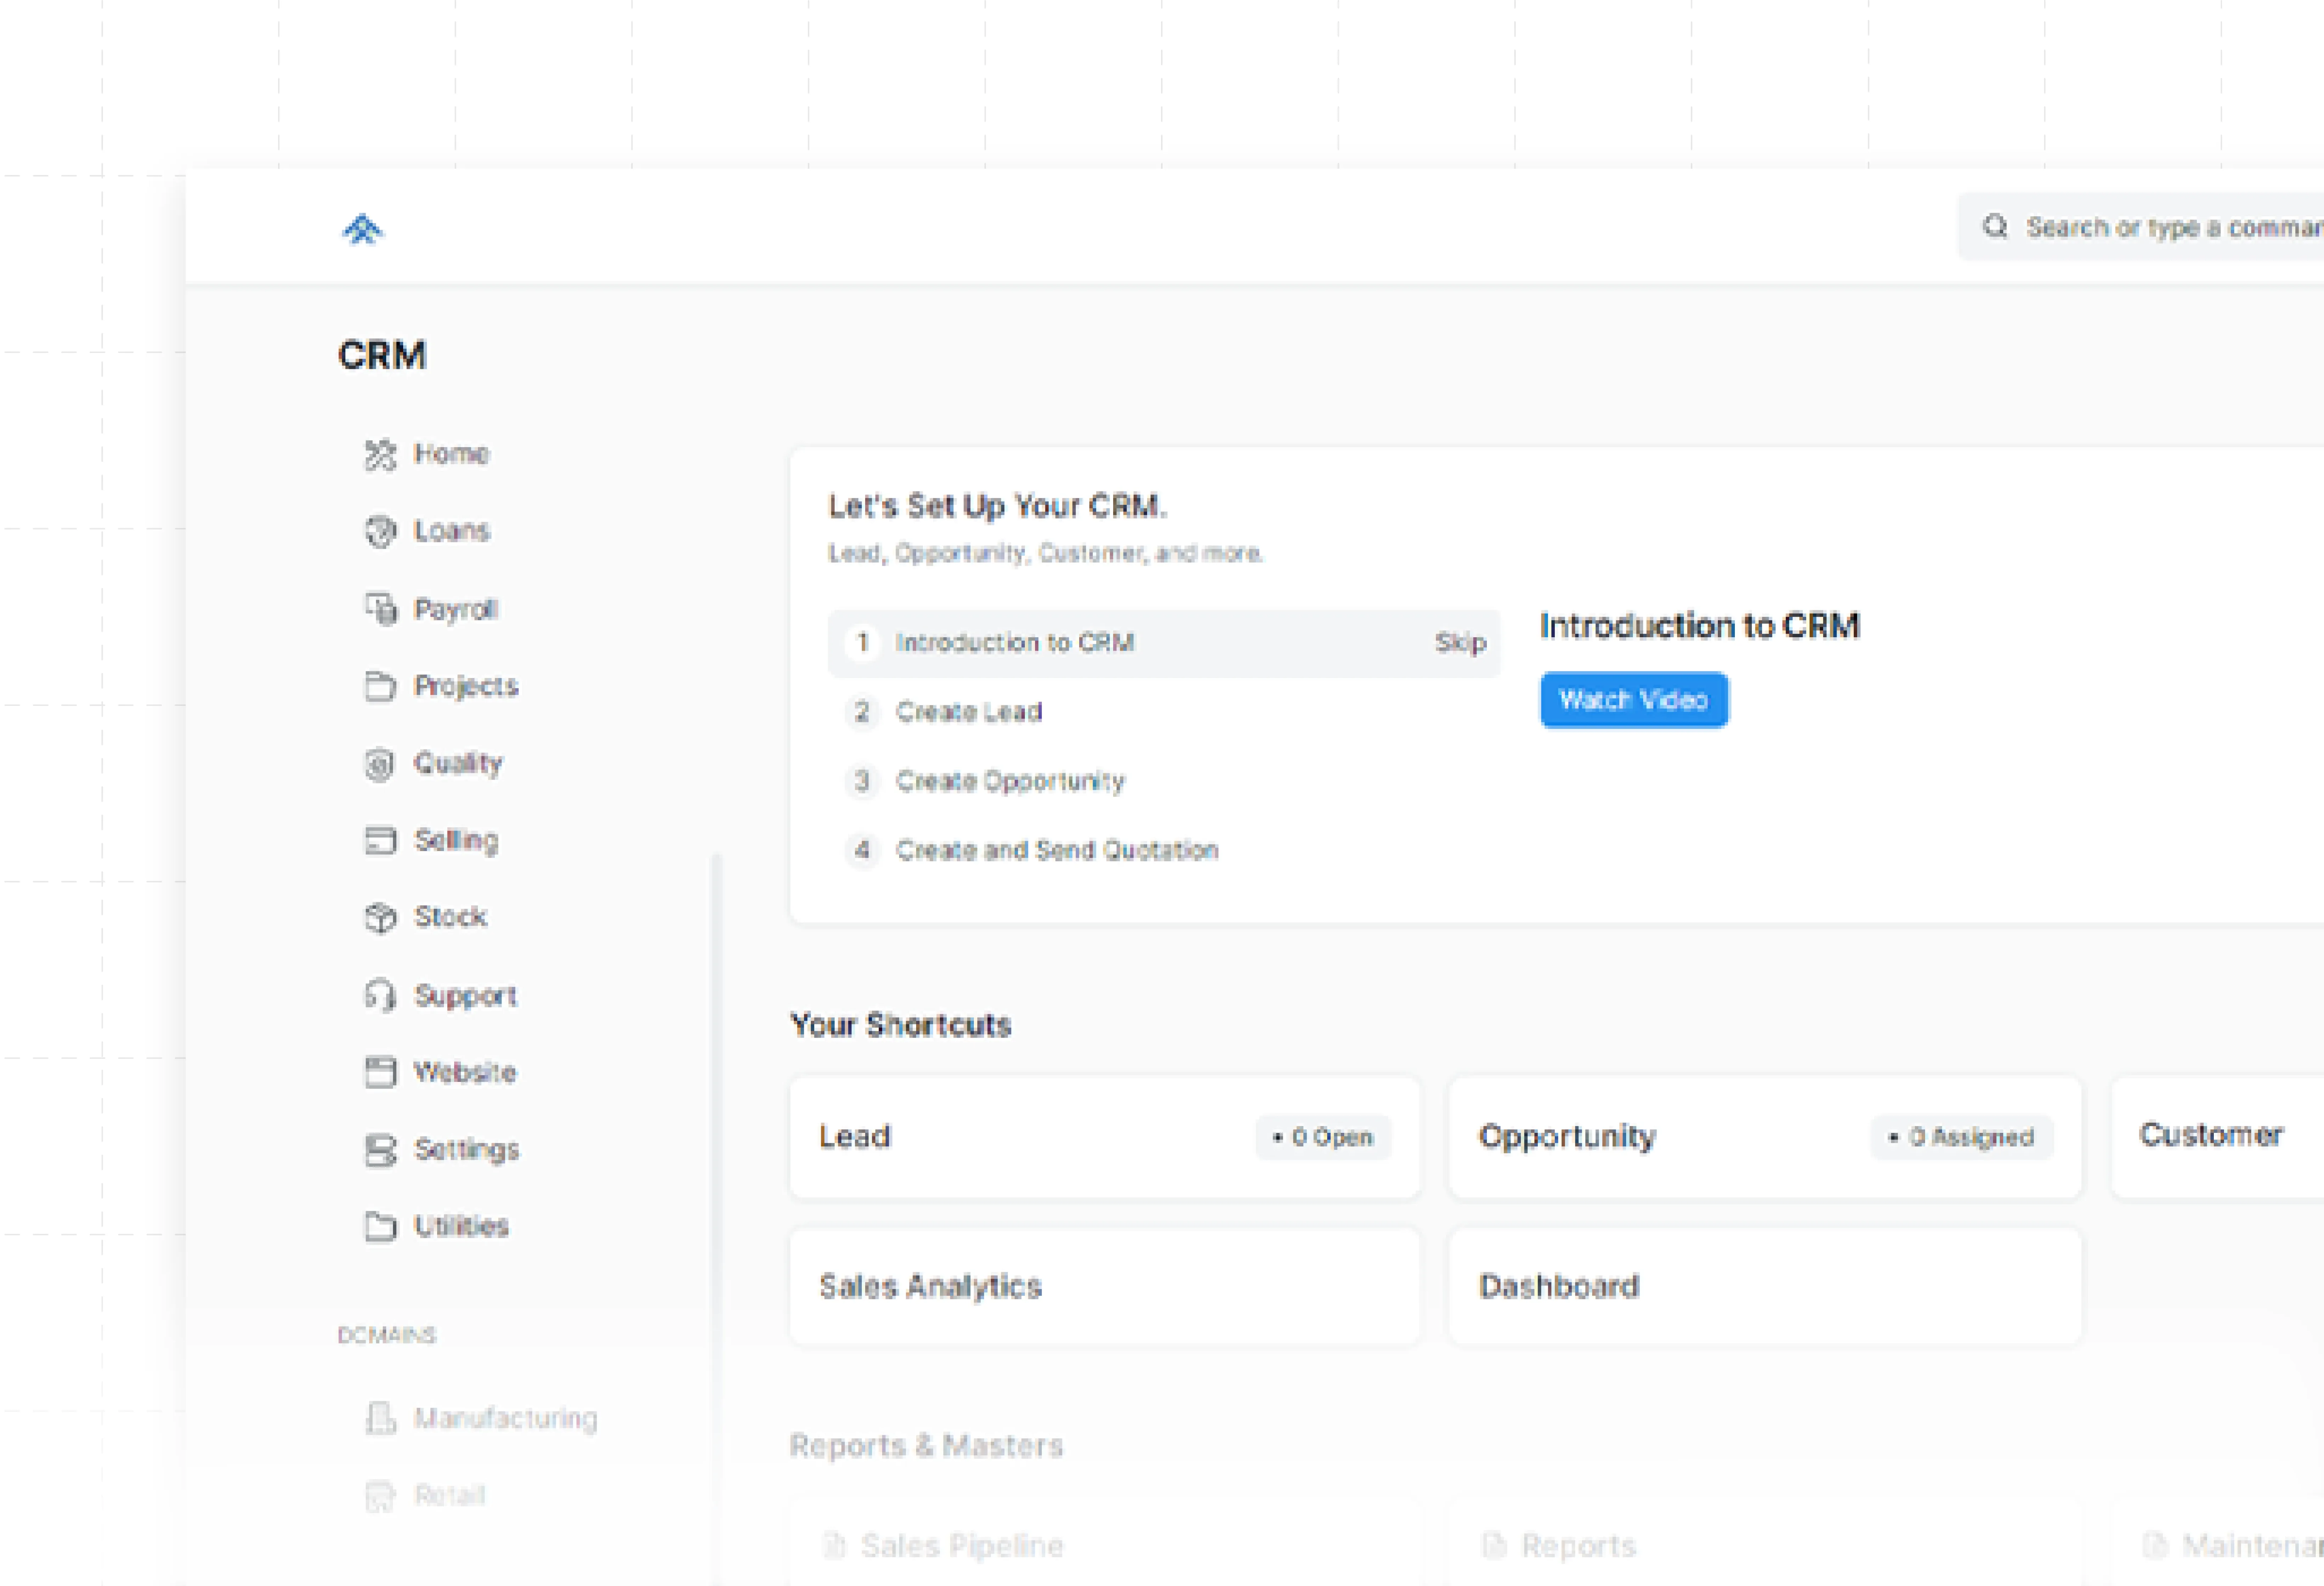
Task: Open the Selling module
Action: coord(456,840)
